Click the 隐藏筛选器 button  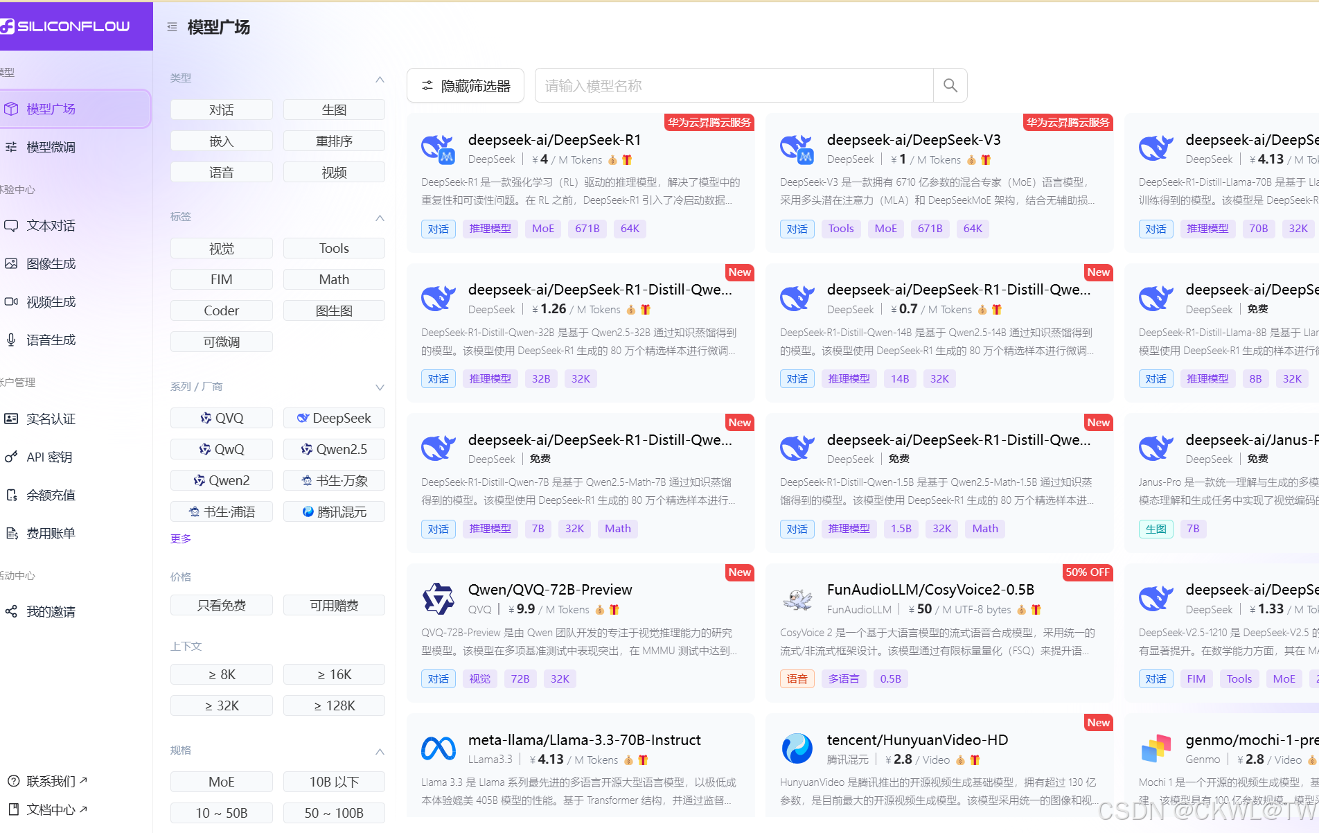(466, 85)
